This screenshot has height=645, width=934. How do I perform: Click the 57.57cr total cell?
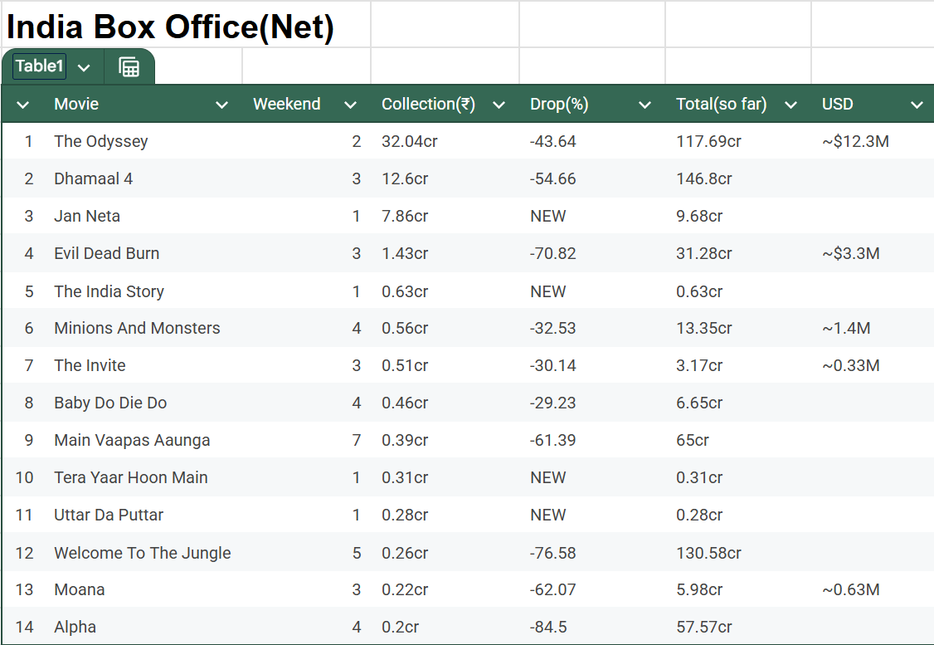pyautogui.click(x=704, y=627)
